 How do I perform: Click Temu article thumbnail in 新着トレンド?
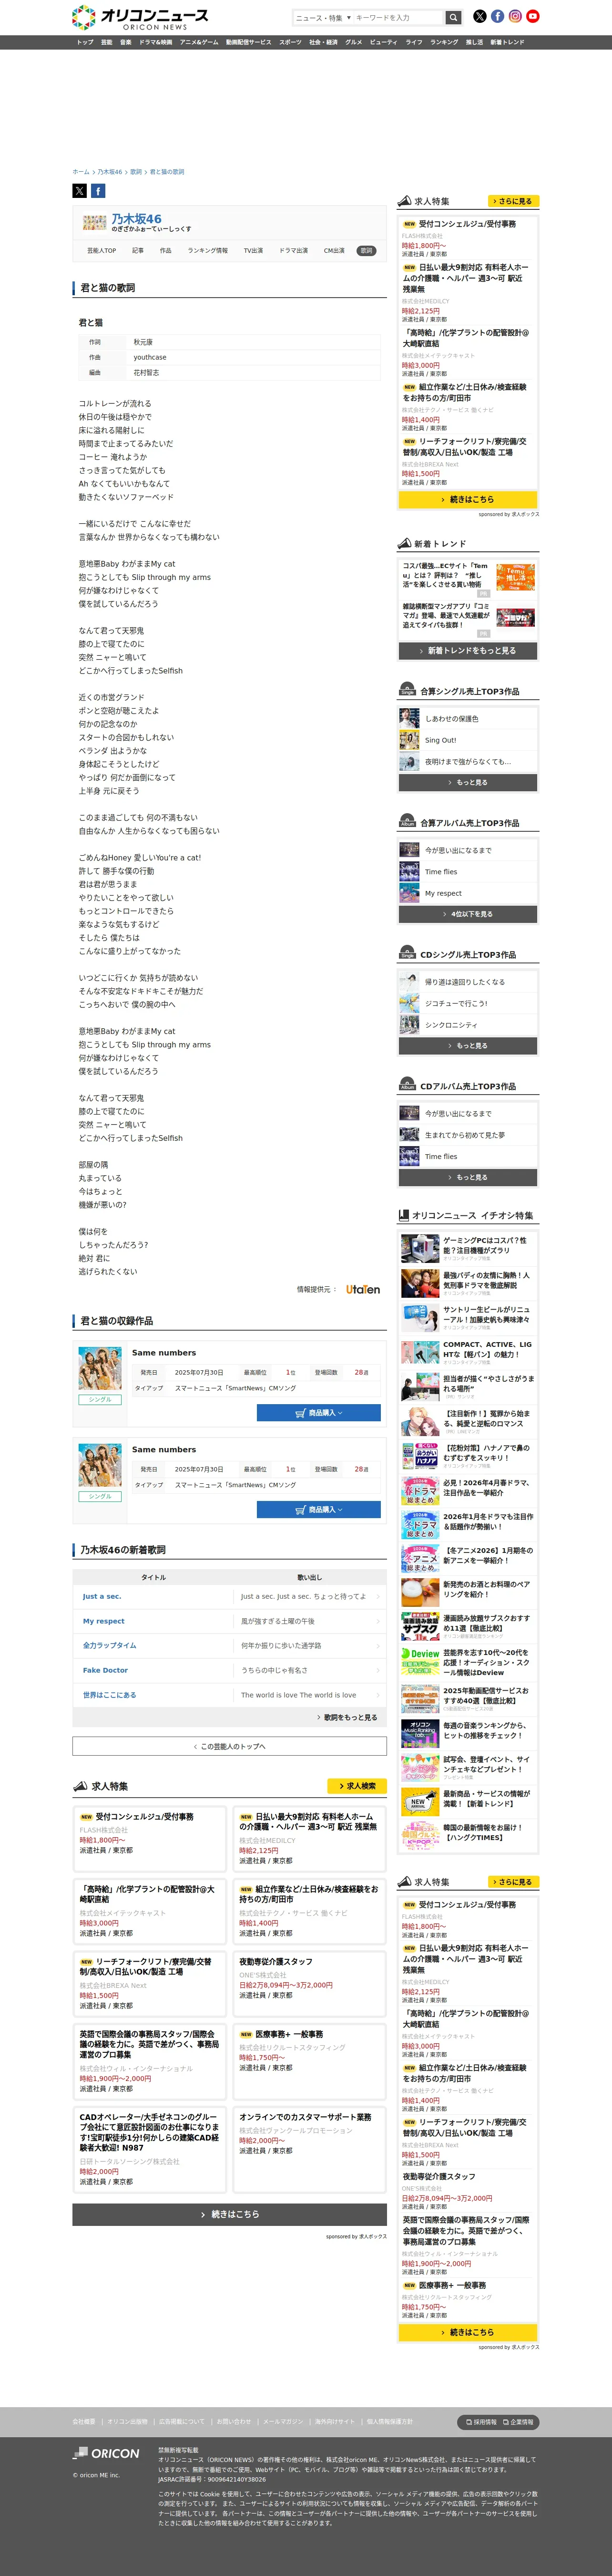coord(515,577)
